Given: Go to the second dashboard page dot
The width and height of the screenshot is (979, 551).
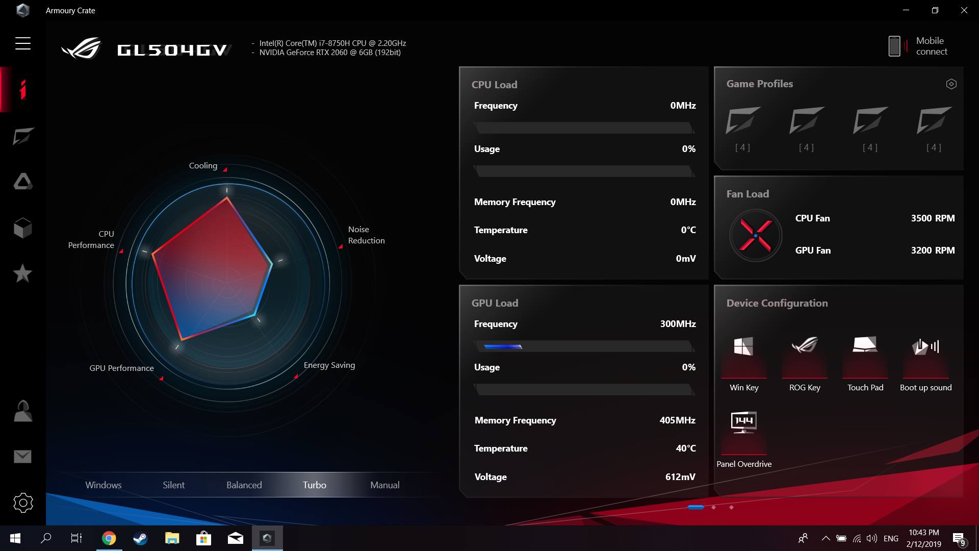Looking at the screenshot, I should 713,507.
